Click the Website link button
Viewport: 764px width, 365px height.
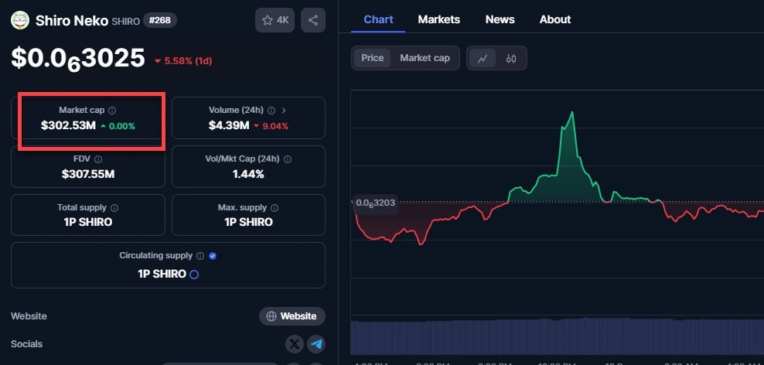point(292,316)
